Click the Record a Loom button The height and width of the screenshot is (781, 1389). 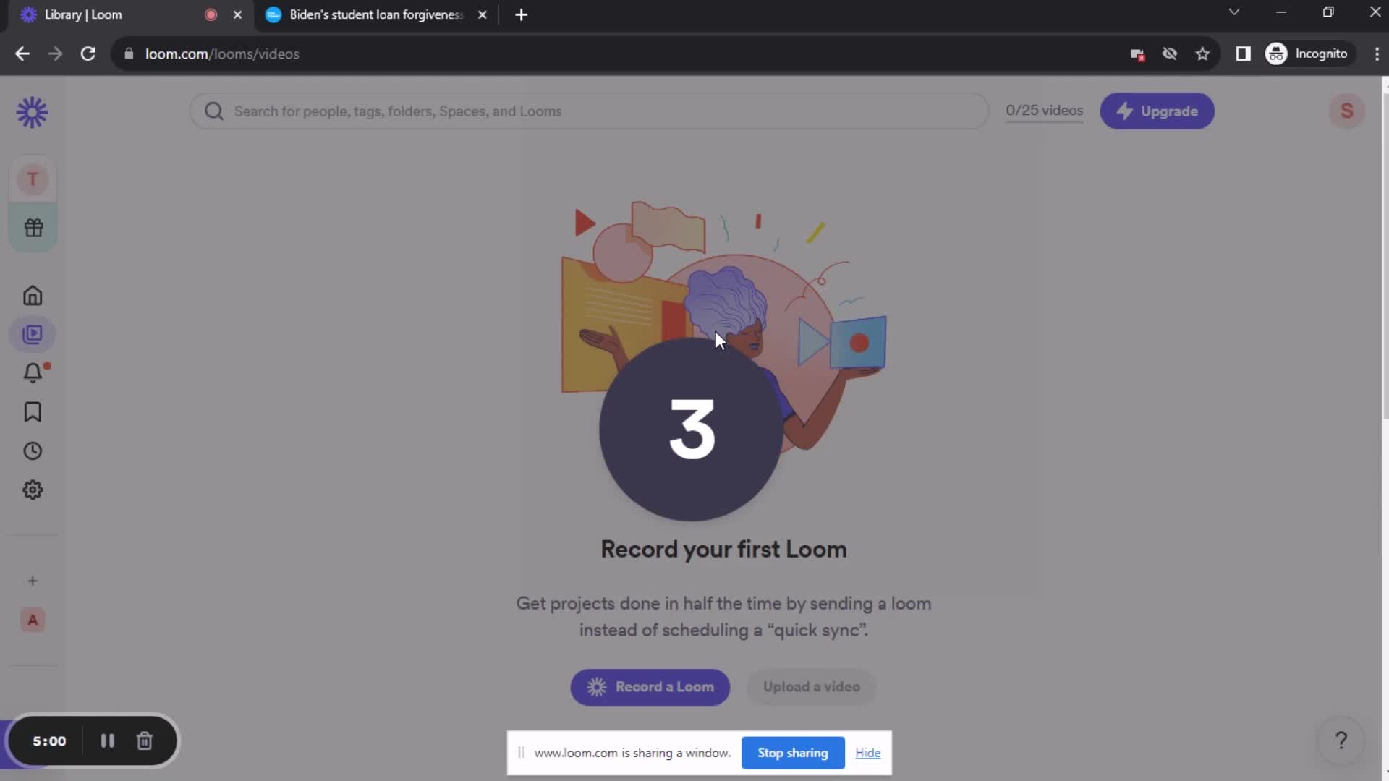click(x=650, y=686)
